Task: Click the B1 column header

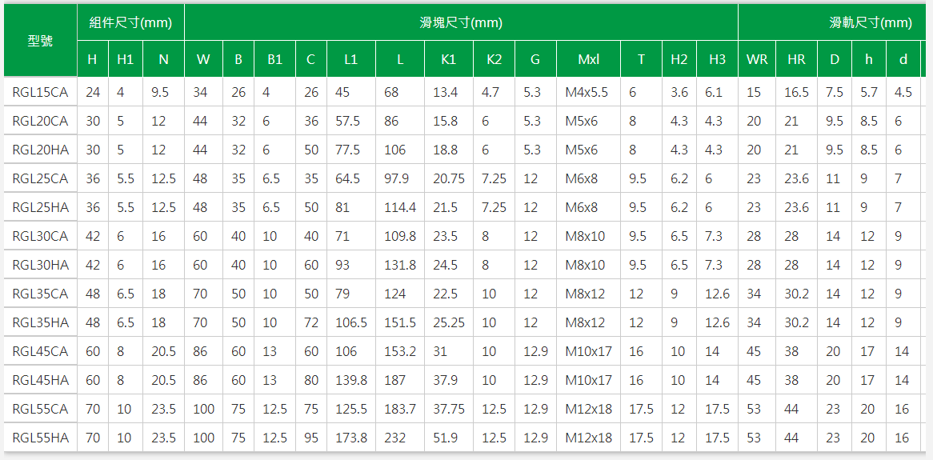Action: tap(274, 59)
